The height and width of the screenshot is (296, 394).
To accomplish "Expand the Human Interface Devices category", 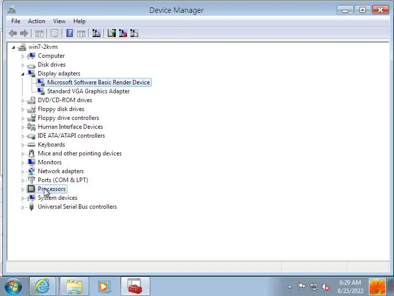I will click(23, 127).
